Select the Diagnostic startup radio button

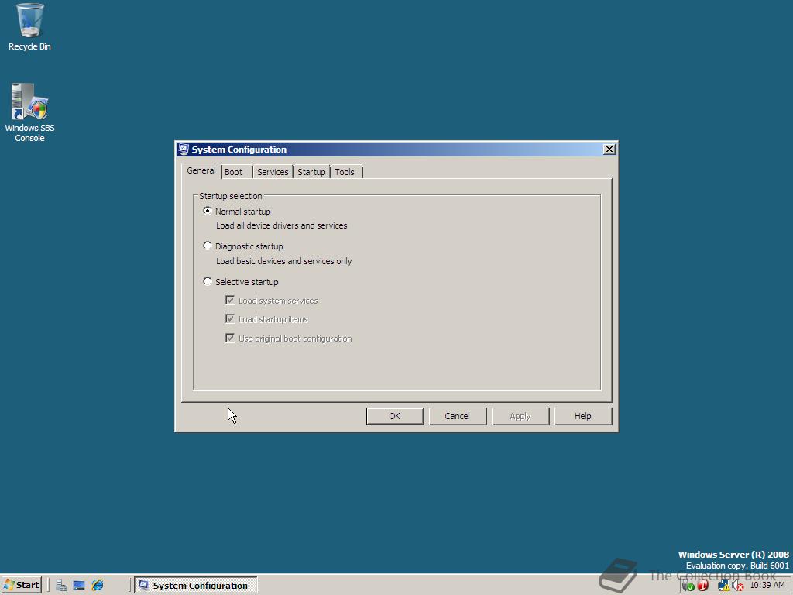[x=208, y=246]
